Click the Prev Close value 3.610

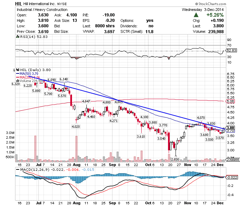[x=43, y=31]
